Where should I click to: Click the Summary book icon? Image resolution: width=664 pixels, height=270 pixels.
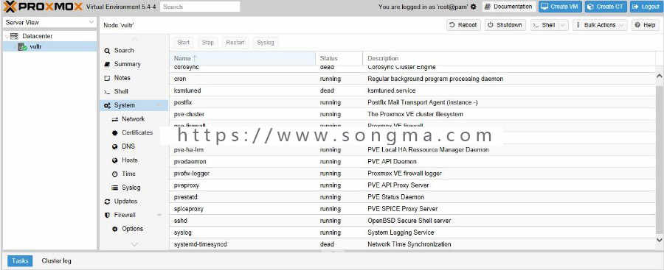107,64
